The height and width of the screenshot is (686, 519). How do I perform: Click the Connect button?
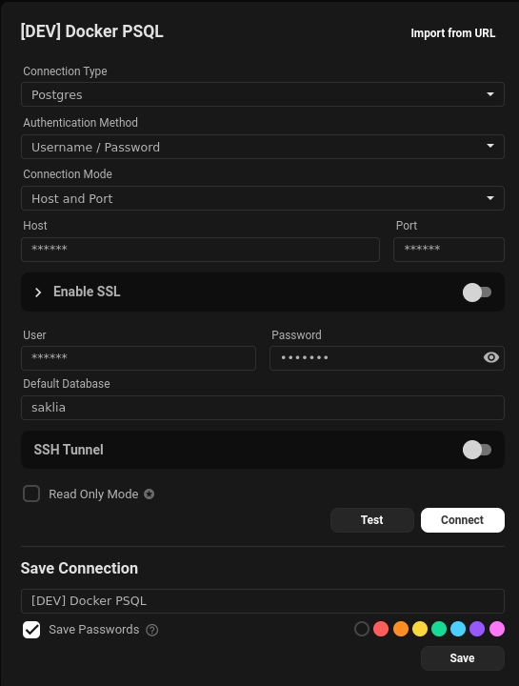coord(463,520)
